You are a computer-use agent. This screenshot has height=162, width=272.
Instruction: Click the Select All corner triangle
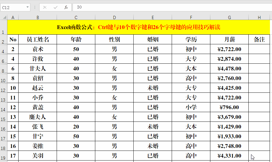pos(5,17)
